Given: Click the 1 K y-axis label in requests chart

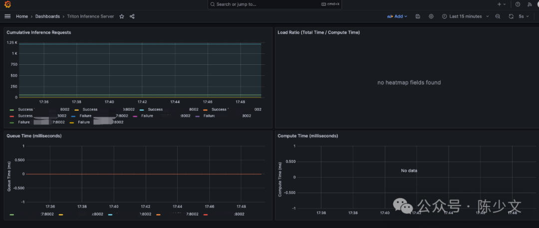Looking at the screenshot, I should [14, 53].
